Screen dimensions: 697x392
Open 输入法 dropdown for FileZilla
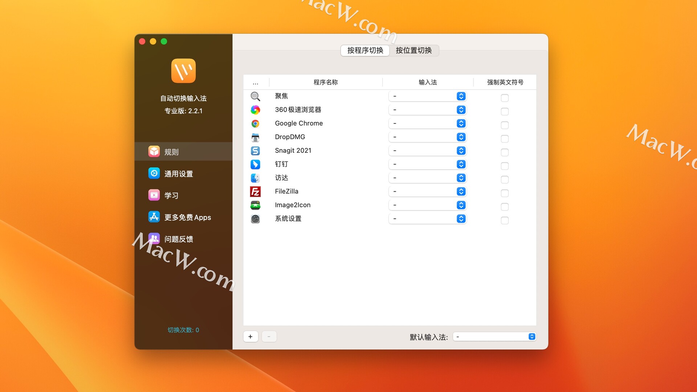(427, 191)
